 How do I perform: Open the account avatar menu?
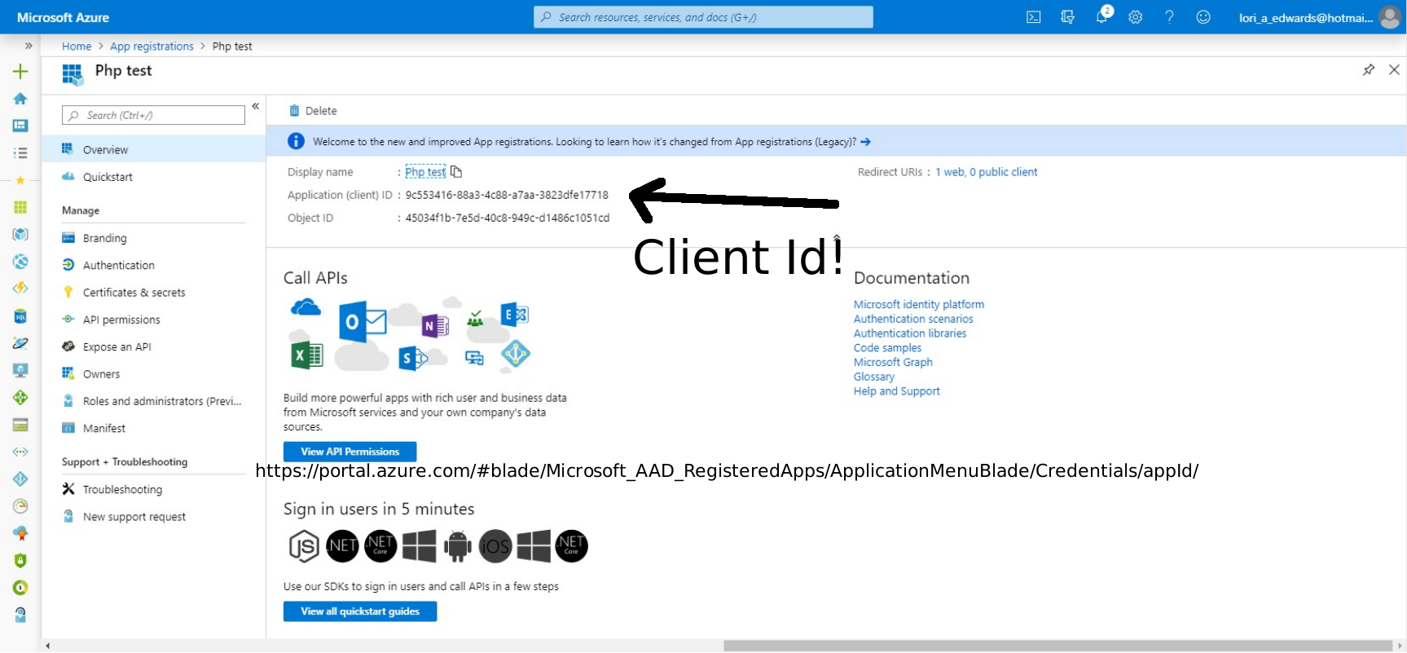tap(1390, 17)
